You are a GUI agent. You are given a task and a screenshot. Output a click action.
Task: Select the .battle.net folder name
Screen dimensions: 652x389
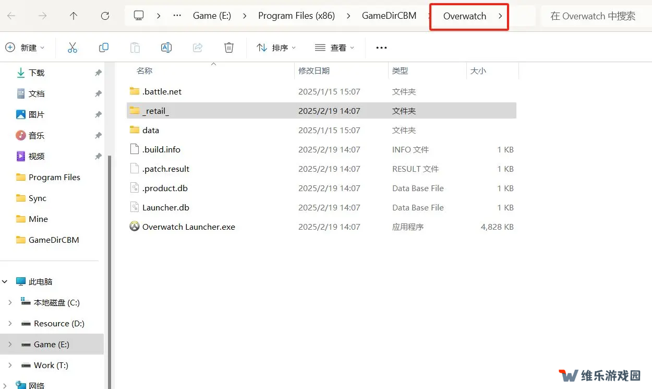click(162, 91)
